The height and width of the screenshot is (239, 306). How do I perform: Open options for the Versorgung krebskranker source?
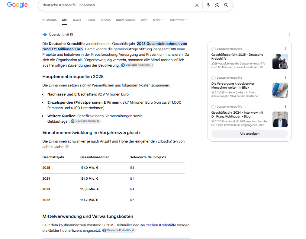(285, 78)
